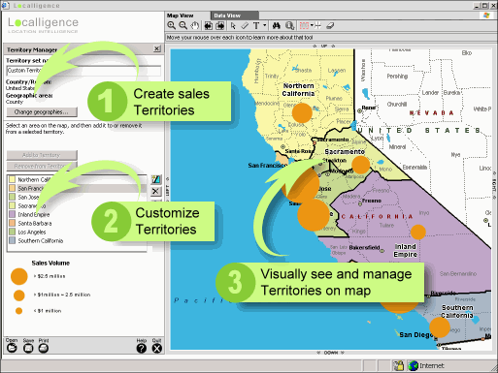498x373 pixels.
Task: Click the Help question mark icon
Action: (142, 348)
